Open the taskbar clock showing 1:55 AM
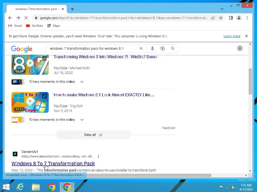The width and height of the screenshot is (257, 192). [246, 187]
